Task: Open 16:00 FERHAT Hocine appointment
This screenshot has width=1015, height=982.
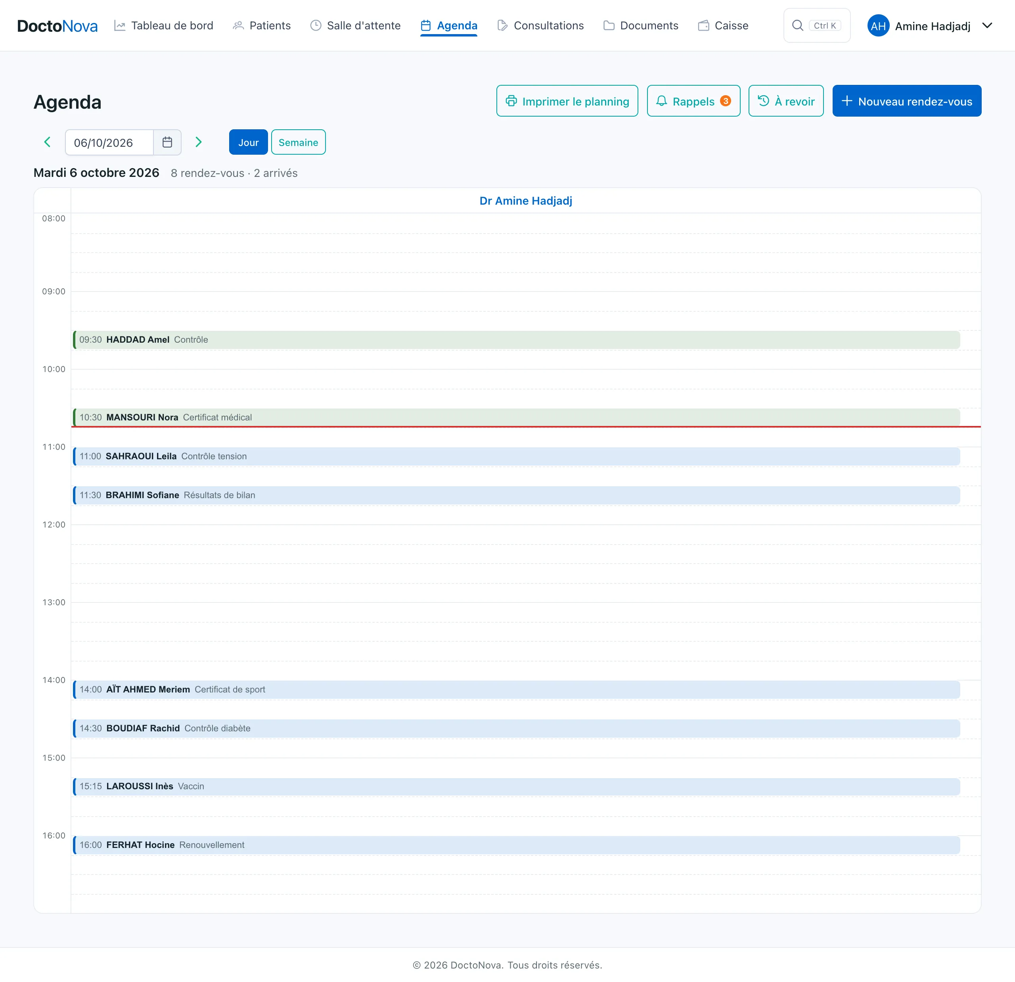Action: (x=516, y=845)
